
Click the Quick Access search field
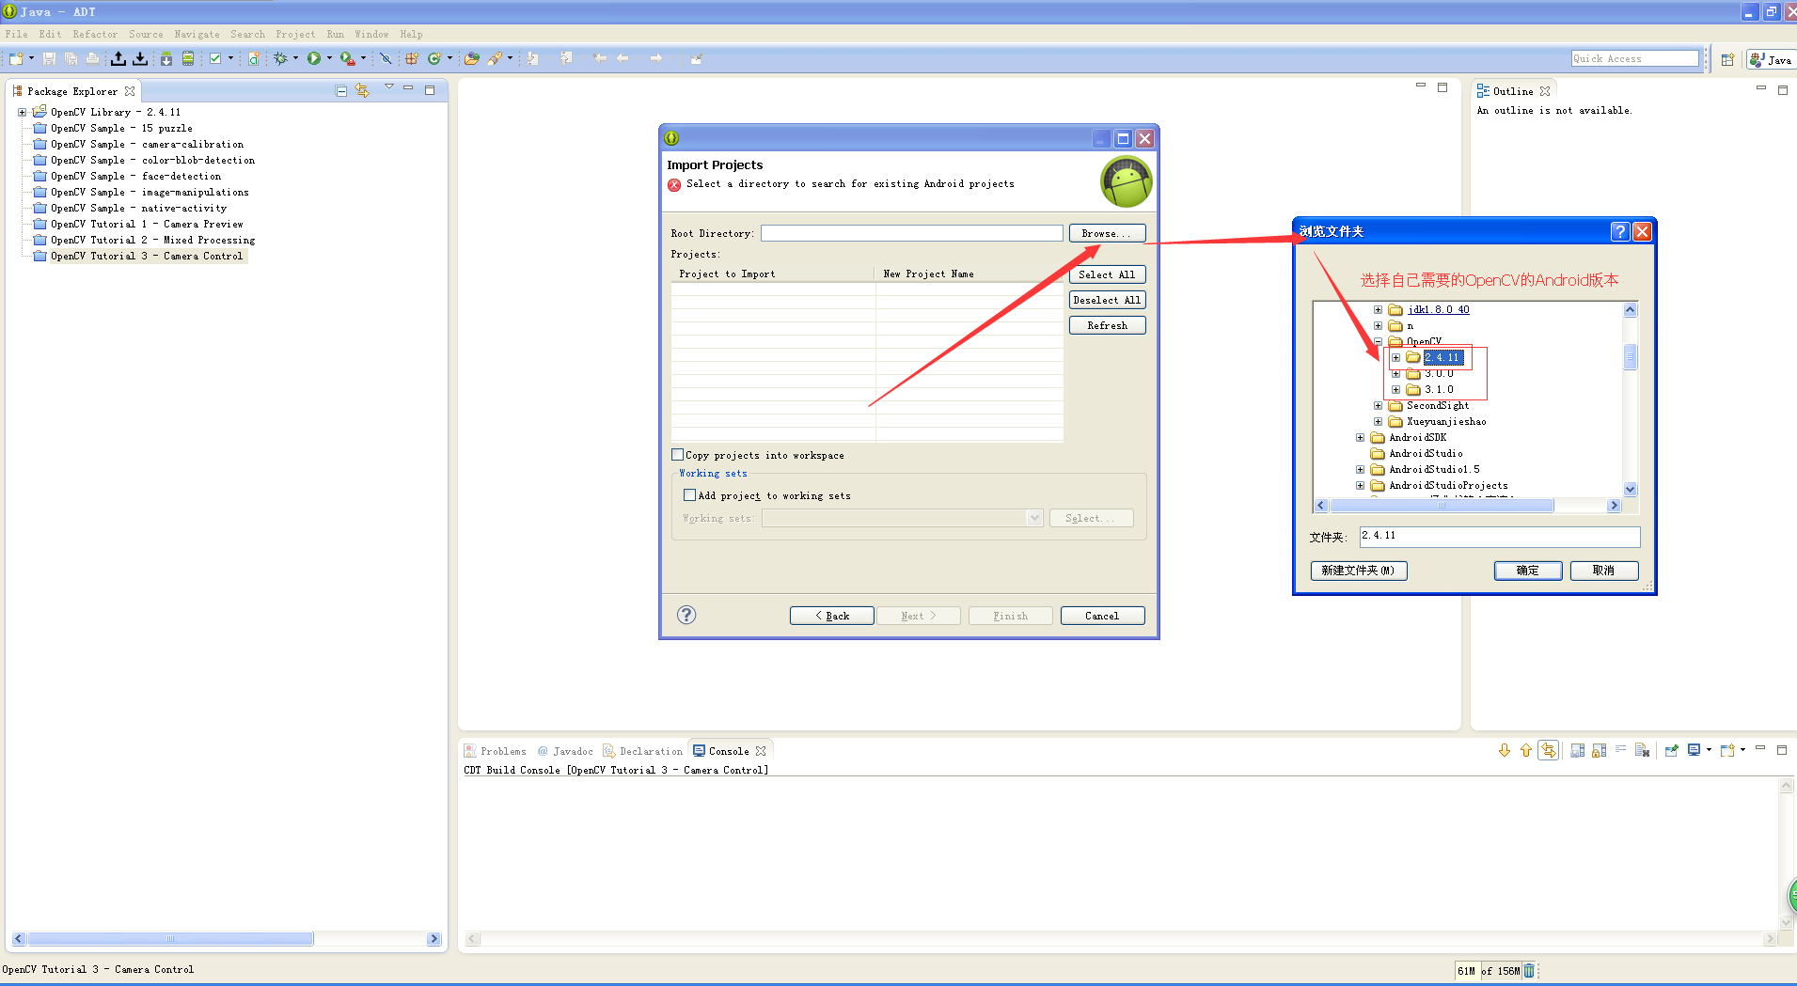[1635, 58]
